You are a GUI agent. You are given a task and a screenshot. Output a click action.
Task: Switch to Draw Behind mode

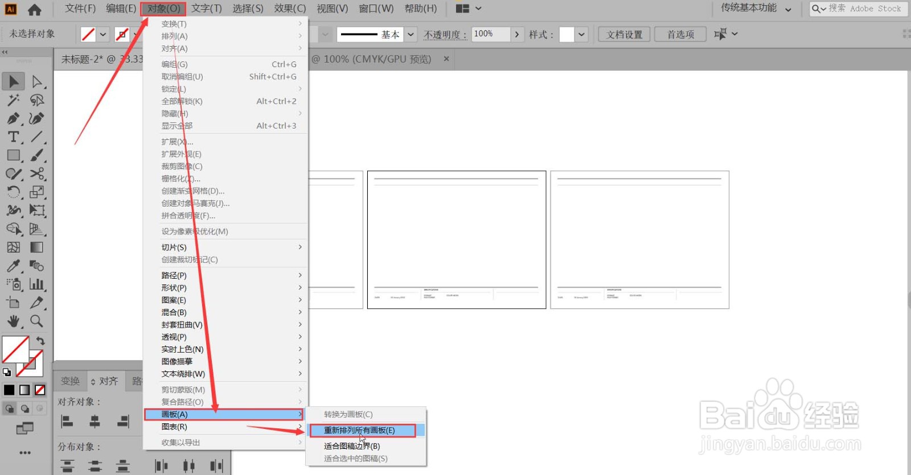point(25,408)
